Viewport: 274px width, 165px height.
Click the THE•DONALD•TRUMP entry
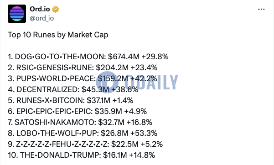point(82,155)
